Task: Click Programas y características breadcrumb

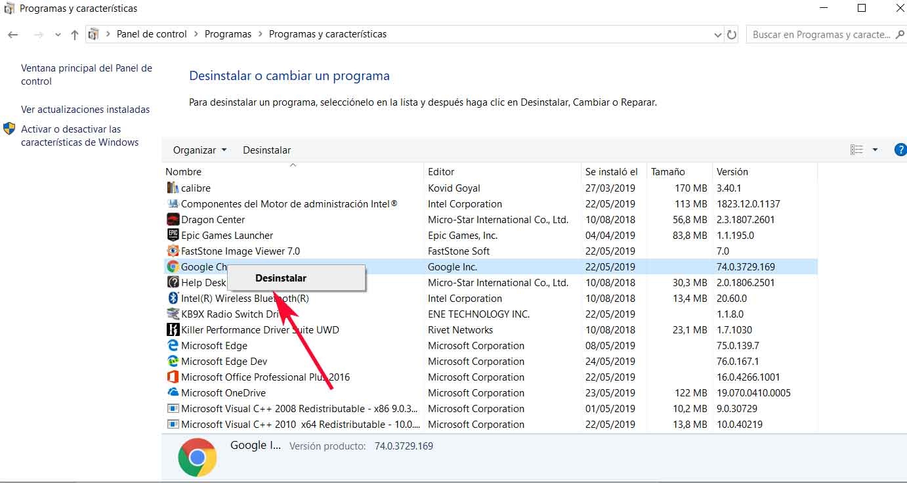Action: coord(327,34)
